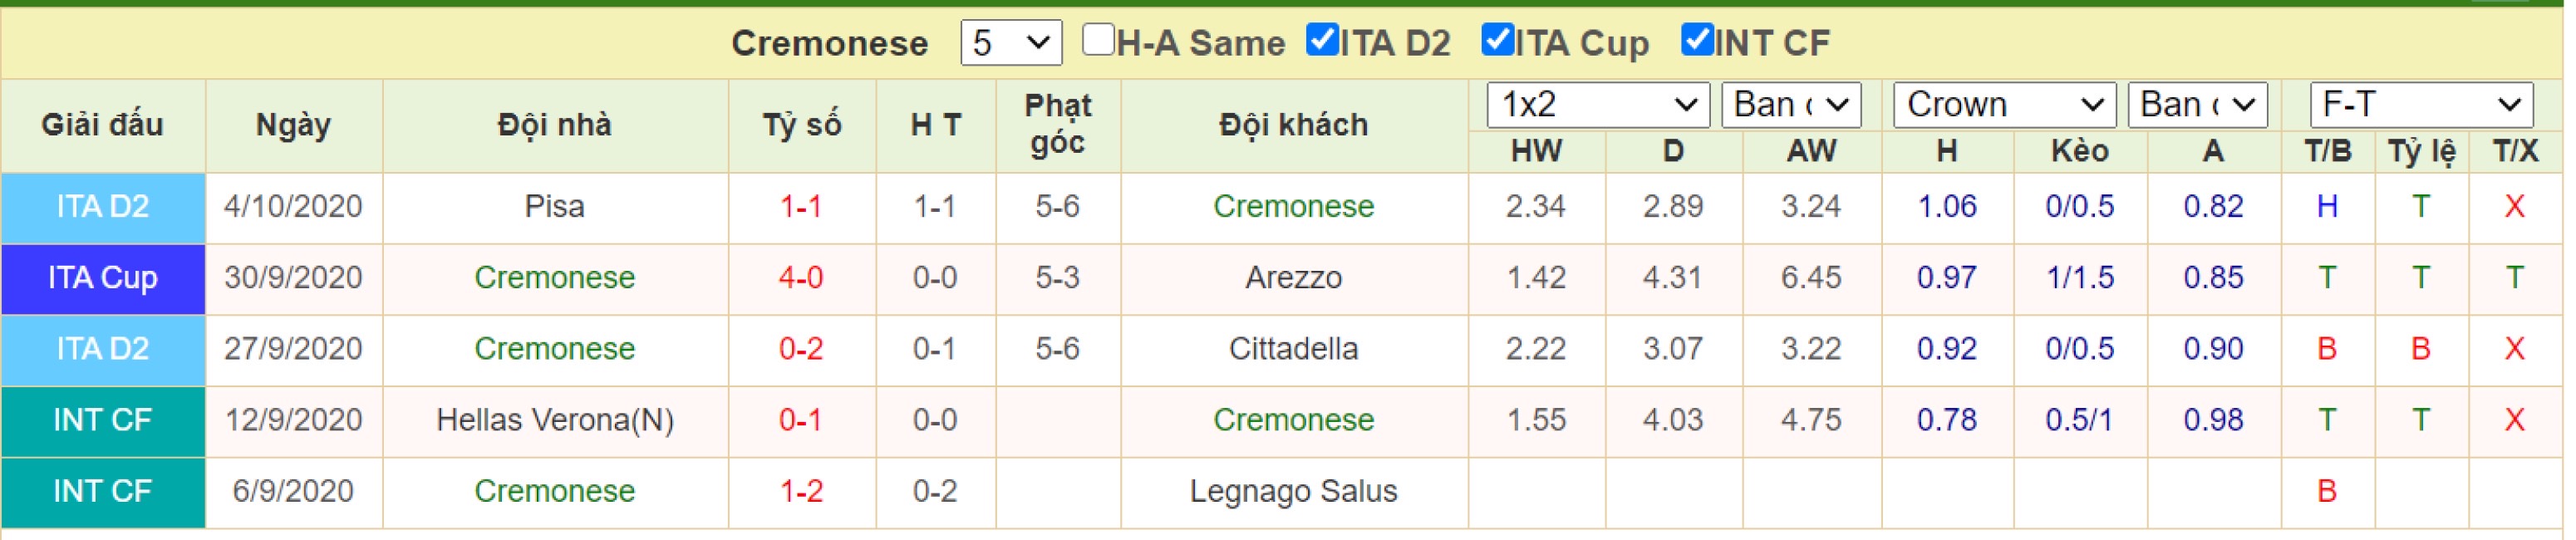Select Hellas Verona(N) home team link
Viewport: 2576px width, 540px height.
click(555, 420)
